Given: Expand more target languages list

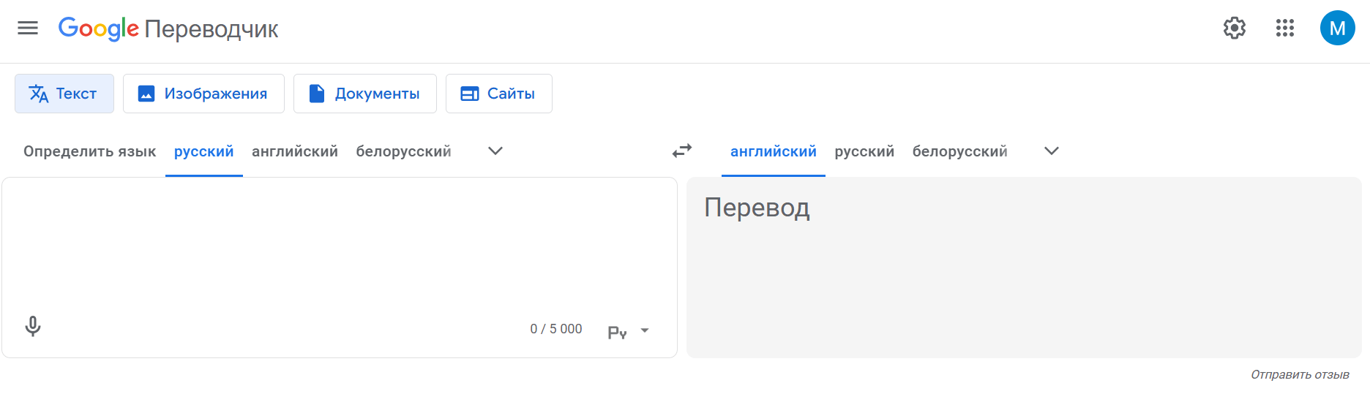Looking at the screenshot, I should point(1052,151).
